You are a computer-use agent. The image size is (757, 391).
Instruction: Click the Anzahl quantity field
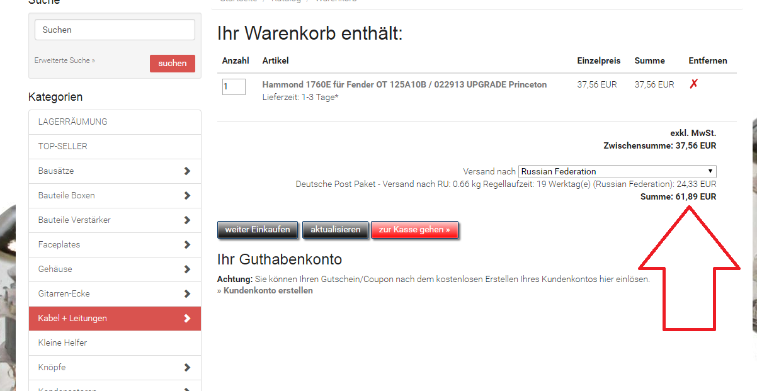tap(234, 86)
